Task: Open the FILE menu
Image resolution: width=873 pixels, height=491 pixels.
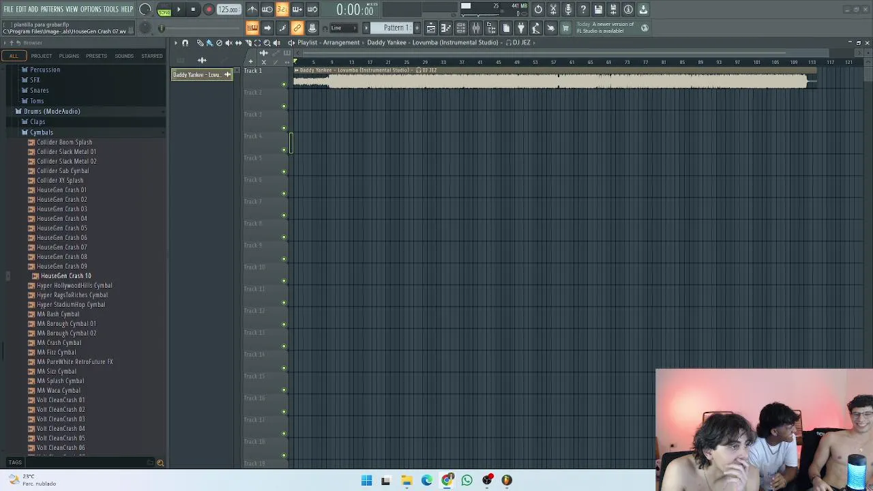Action: point(8,10)
